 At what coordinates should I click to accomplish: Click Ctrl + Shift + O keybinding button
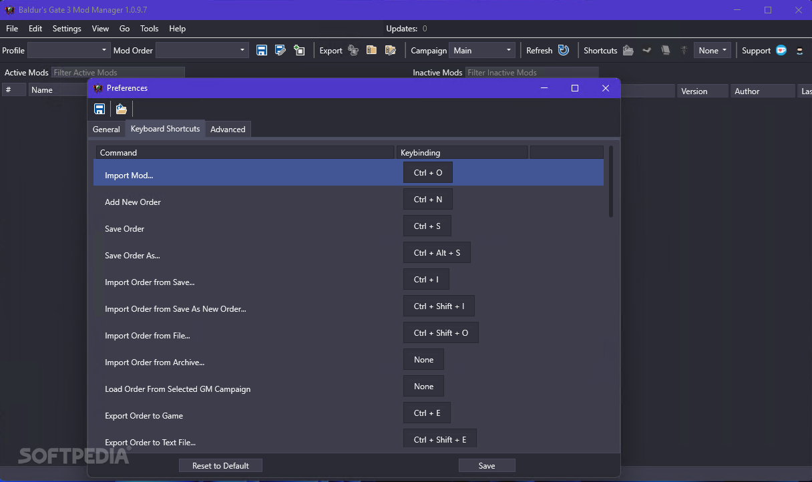click(441, 332)
